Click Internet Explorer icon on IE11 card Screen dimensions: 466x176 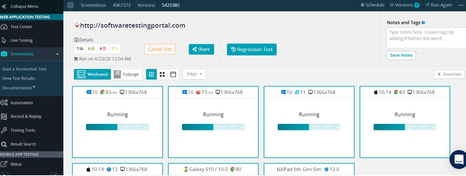point(297,92)
